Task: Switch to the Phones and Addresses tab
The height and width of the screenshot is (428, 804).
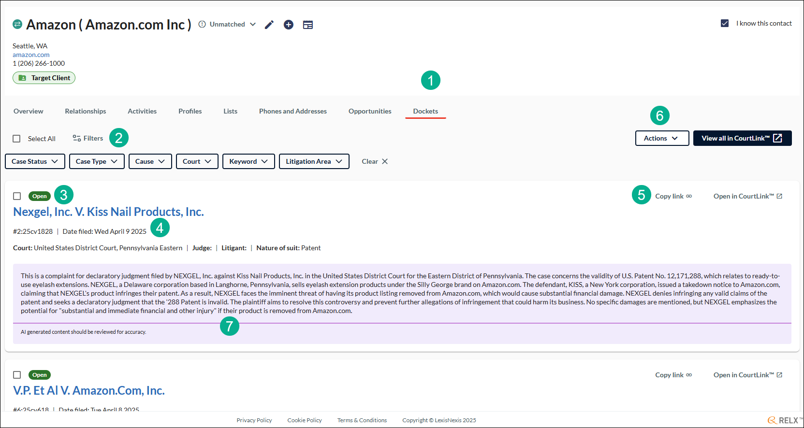Action: point(293,111)
